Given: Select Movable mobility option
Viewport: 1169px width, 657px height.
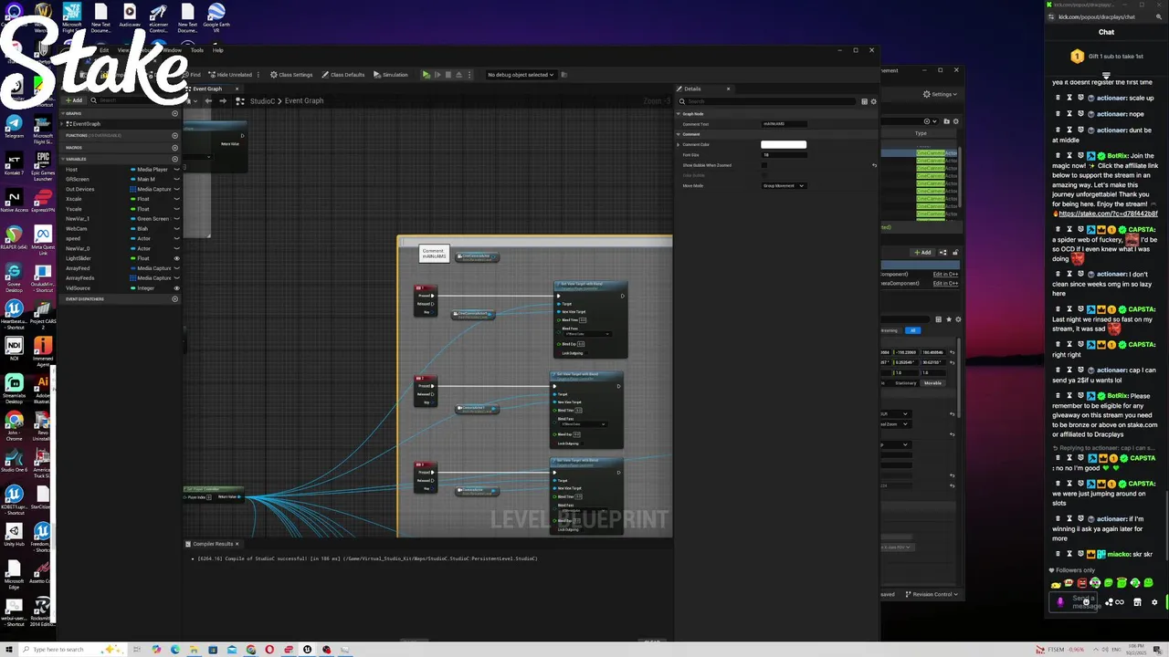Looking at the screenshot, I should [x=932, y=383].
